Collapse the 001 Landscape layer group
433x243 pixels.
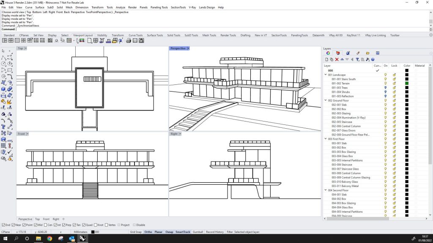coord(326,75)
